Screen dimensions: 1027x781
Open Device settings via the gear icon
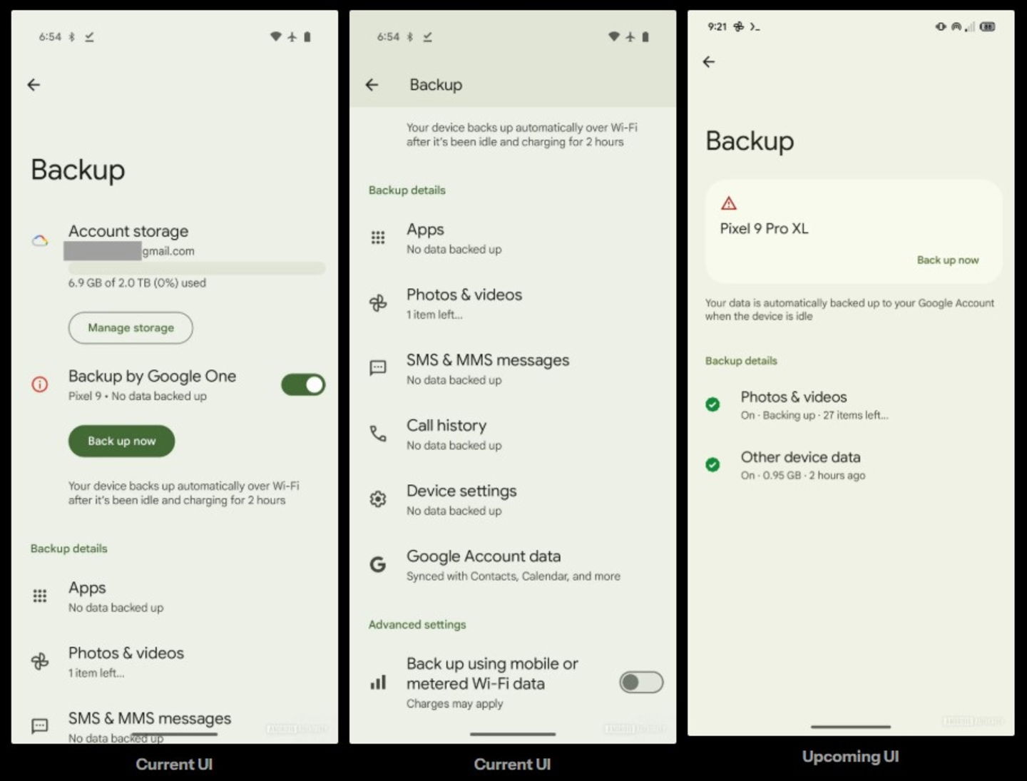click(x=378, y=499)
